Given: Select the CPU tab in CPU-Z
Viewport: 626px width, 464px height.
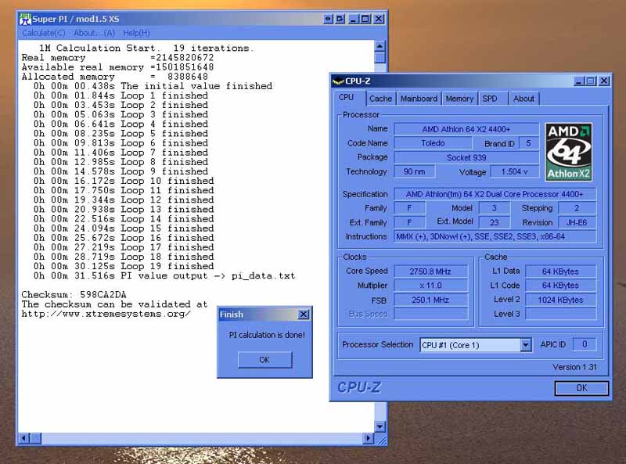Looking at the screenshot, I should [x=346, y=98].
